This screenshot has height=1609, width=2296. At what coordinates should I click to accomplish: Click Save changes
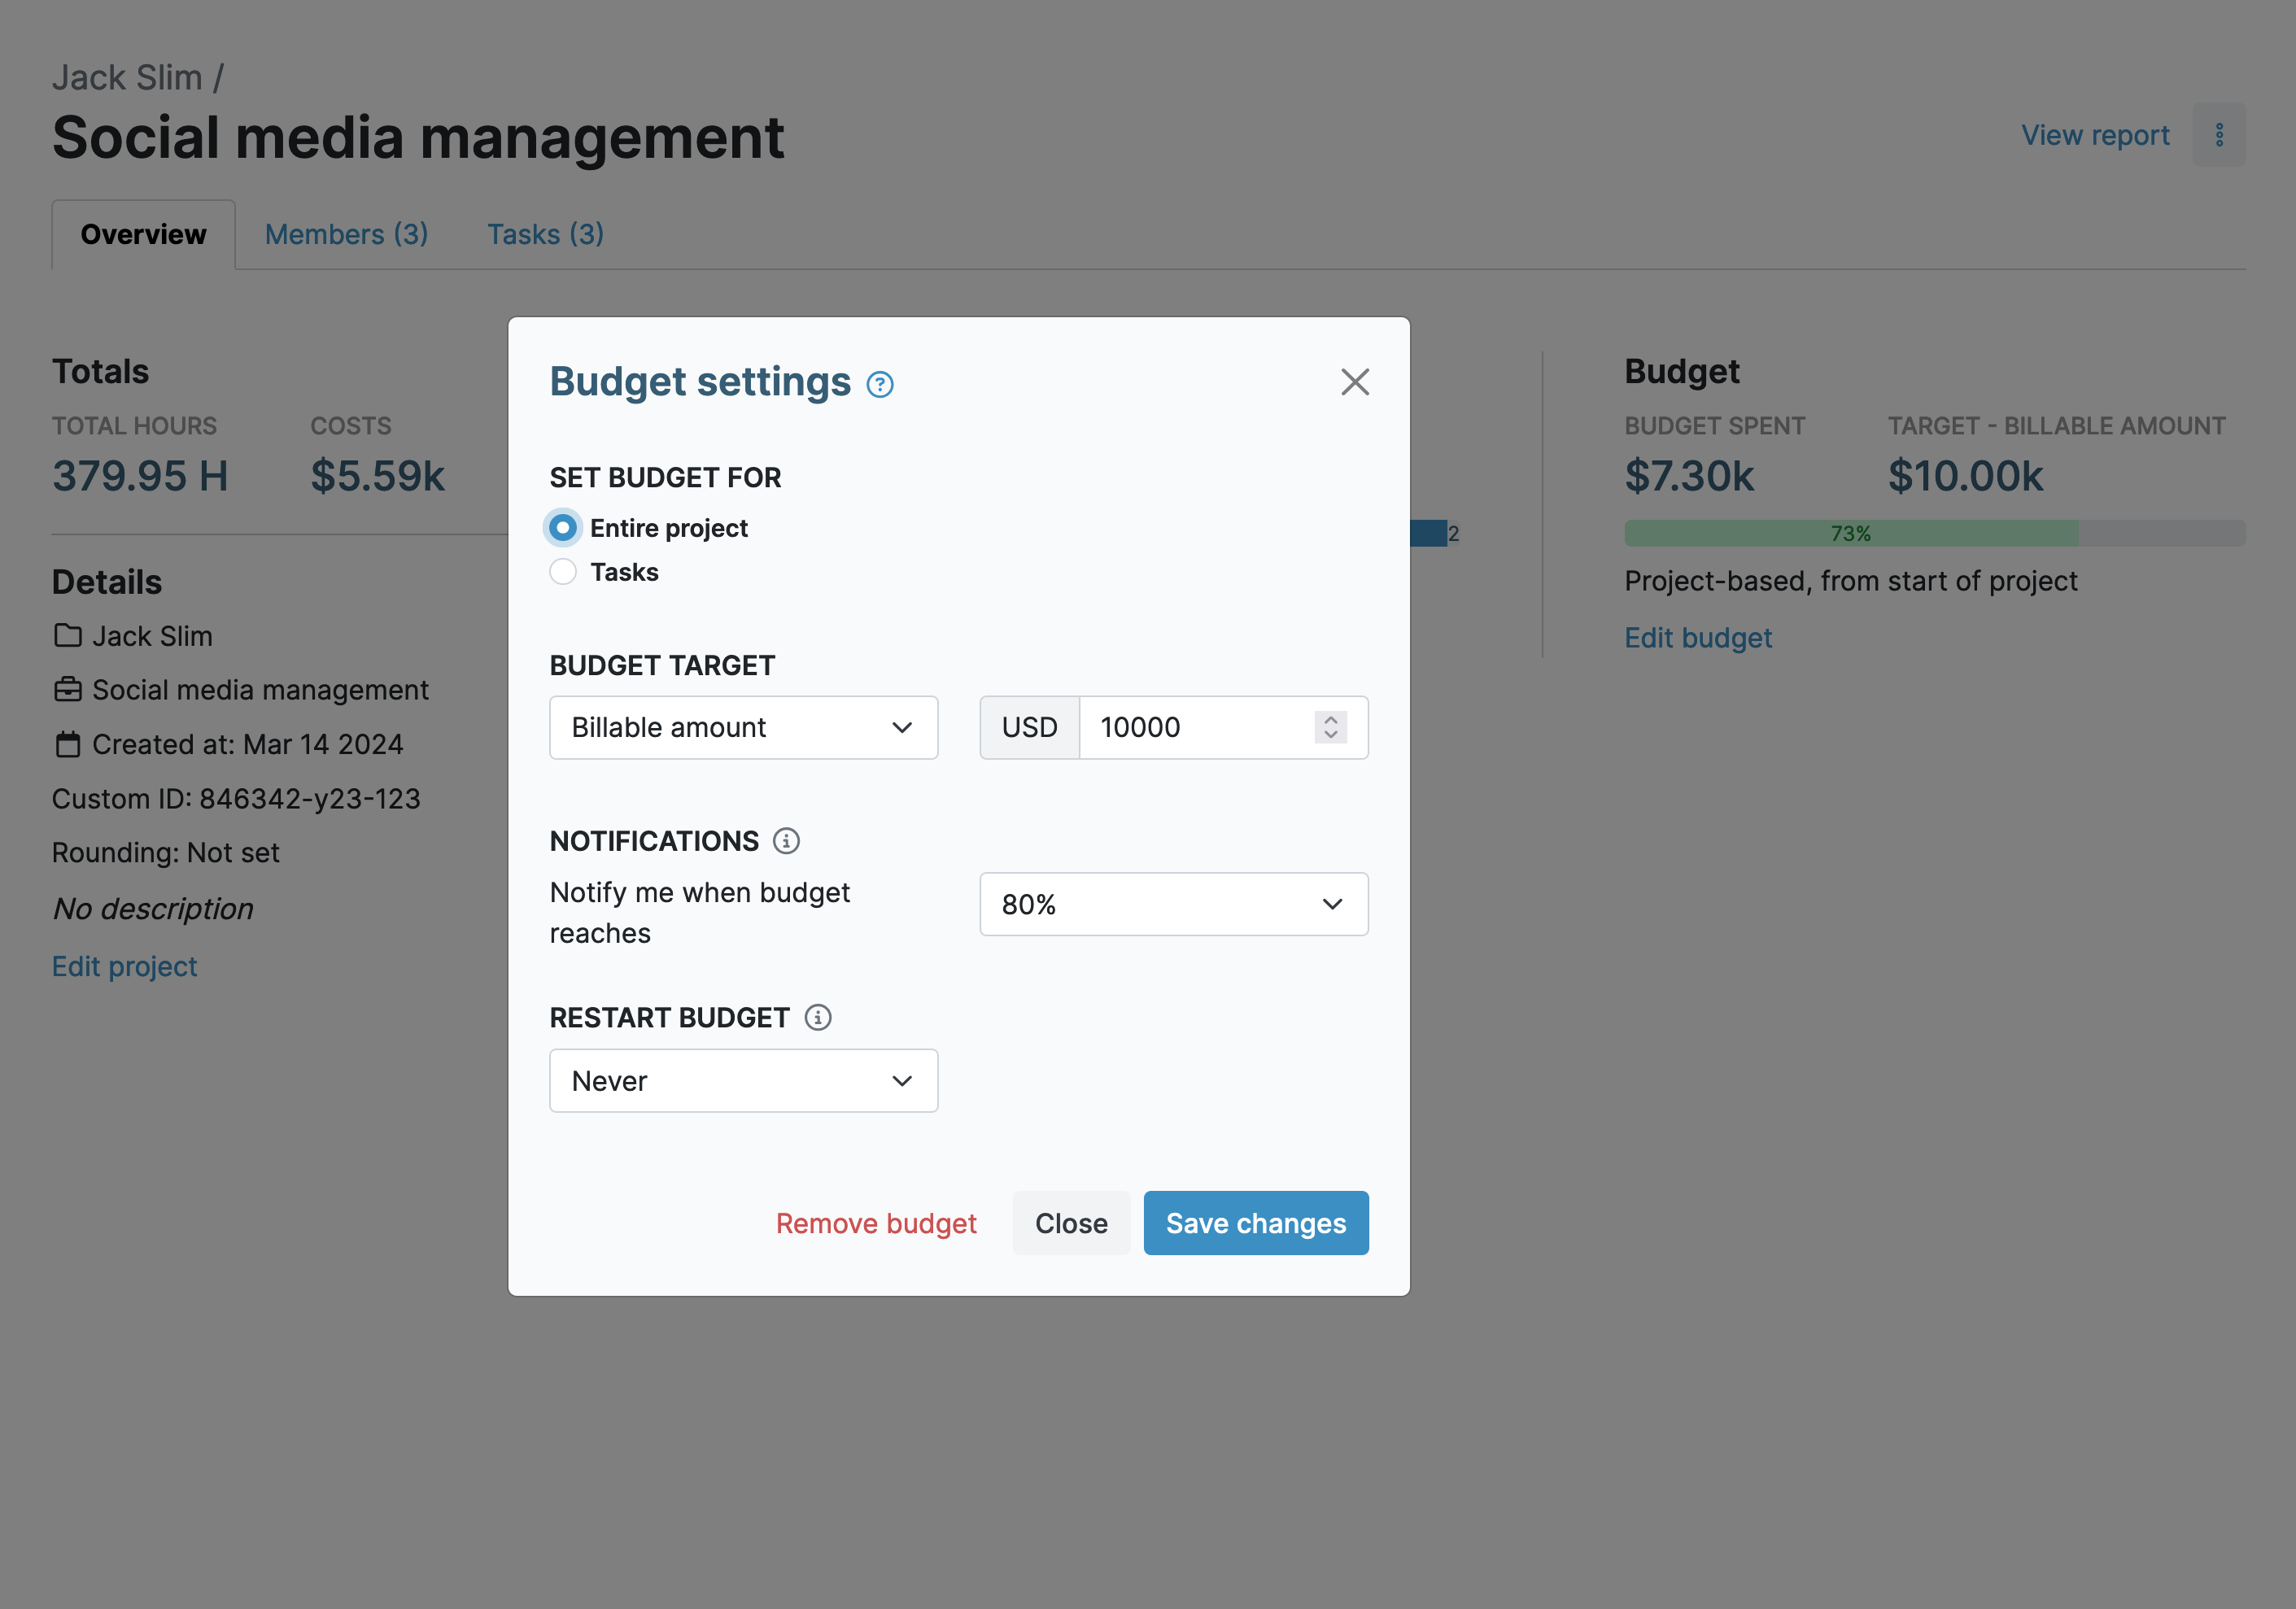tap(1256, 1222)
